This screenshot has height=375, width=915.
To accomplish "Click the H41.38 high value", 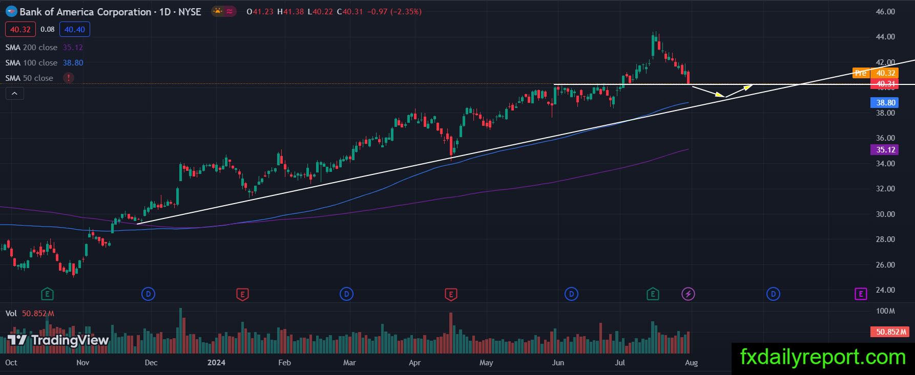I will tap(290, 11).
